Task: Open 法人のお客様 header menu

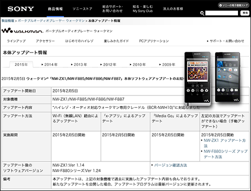Action: 173,9
